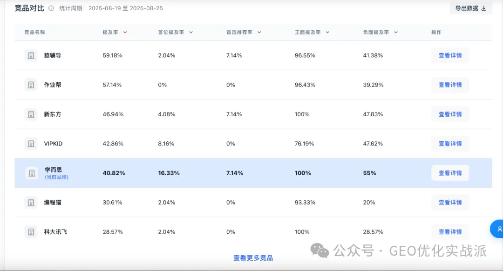Select the 猿辅导 name cell
The width and height of the screenshot is (503, 271).
click(x=53, y=55)
